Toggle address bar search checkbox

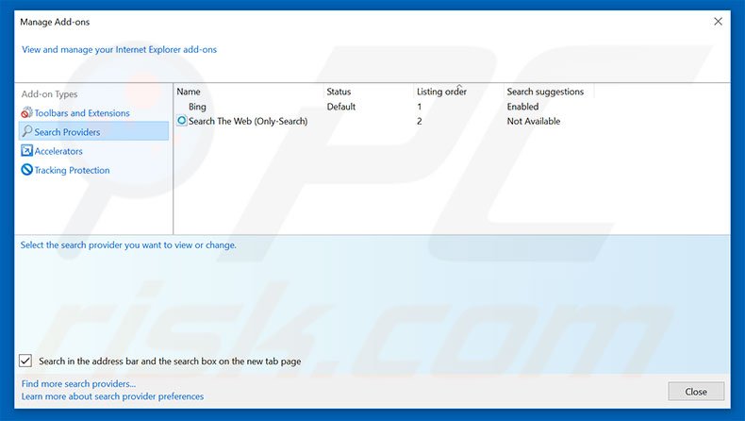point(25,362)
